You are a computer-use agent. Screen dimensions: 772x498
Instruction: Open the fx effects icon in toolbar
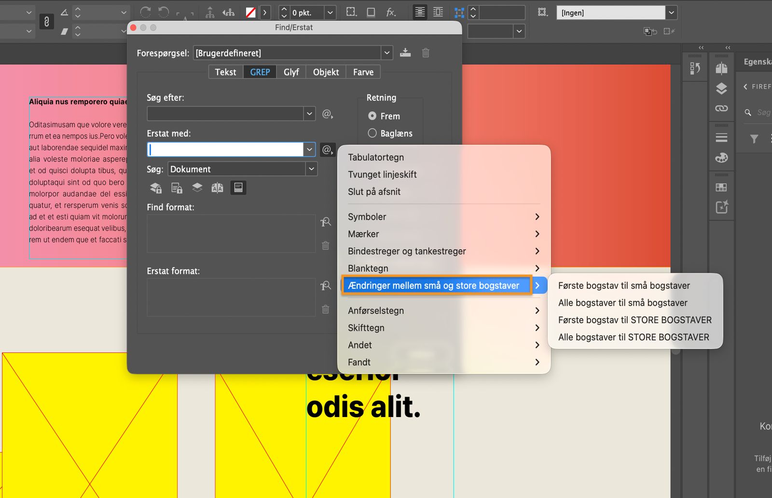[x=391, y=12]
